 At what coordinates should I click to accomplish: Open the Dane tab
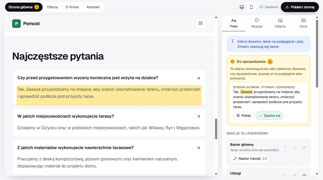tap(303, 23)
